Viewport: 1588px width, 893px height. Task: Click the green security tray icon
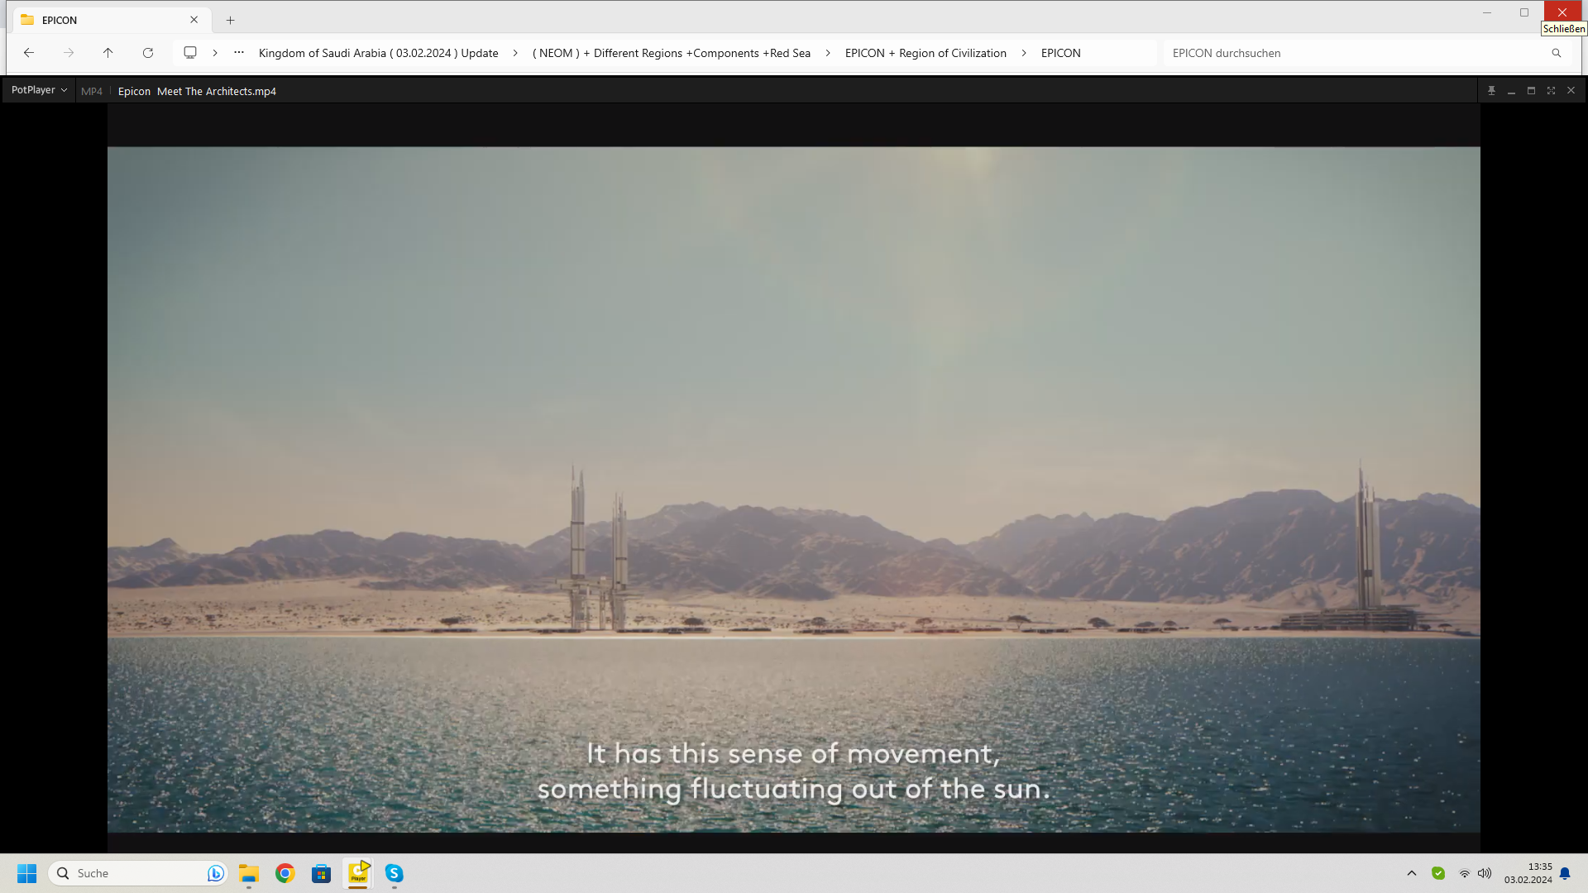click(1438, 873)
